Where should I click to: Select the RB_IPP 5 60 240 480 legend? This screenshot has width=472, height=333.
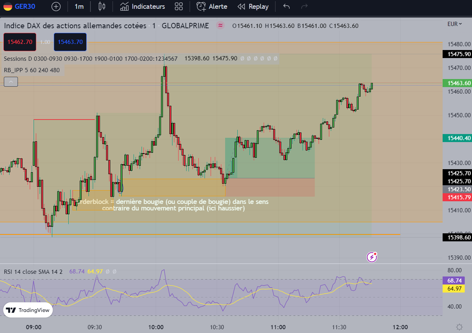click(32, 70)
